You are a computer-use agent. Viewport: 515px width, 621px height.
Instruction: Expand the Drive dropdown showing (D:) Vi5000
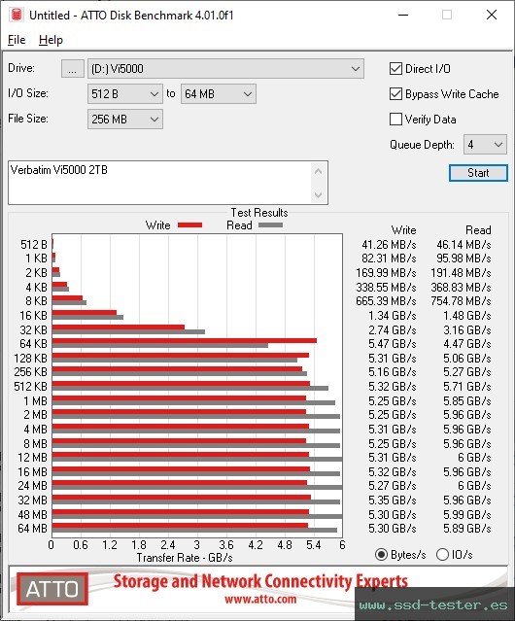(225, 69)
